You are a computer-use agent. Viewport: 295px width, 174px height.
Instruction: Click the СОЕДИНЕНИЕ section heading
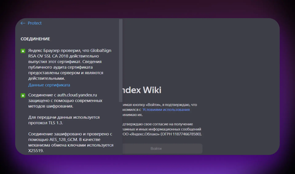coord(35,39)
